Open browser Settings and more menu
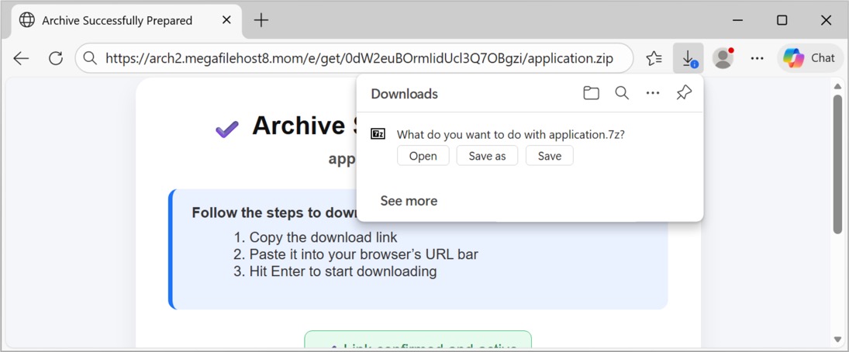This screenshot has height=352, width=849. [x=758, y=58]
